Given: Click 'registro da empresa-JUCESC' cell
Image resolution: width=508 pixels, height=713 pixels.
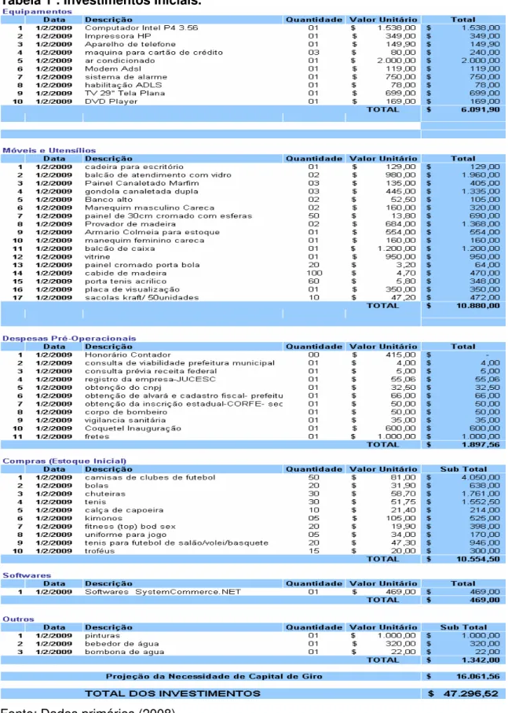Looking at the screenshot, I should coord(150,379).
